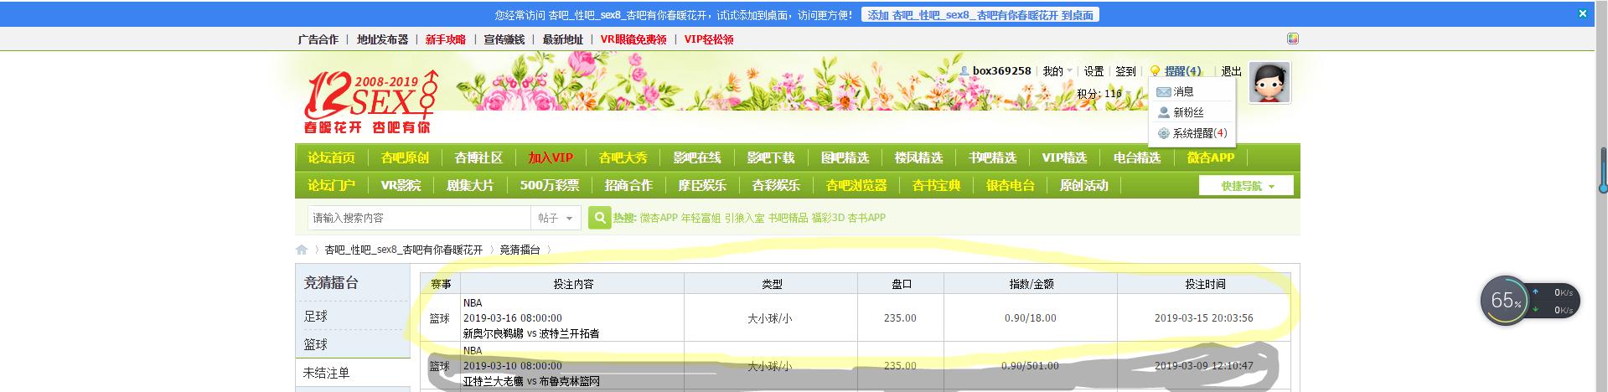Open the 帖子 search type dropdown
Image resolution: width=1608 pixels, height=392 pixels.
[x=556, y=218]
